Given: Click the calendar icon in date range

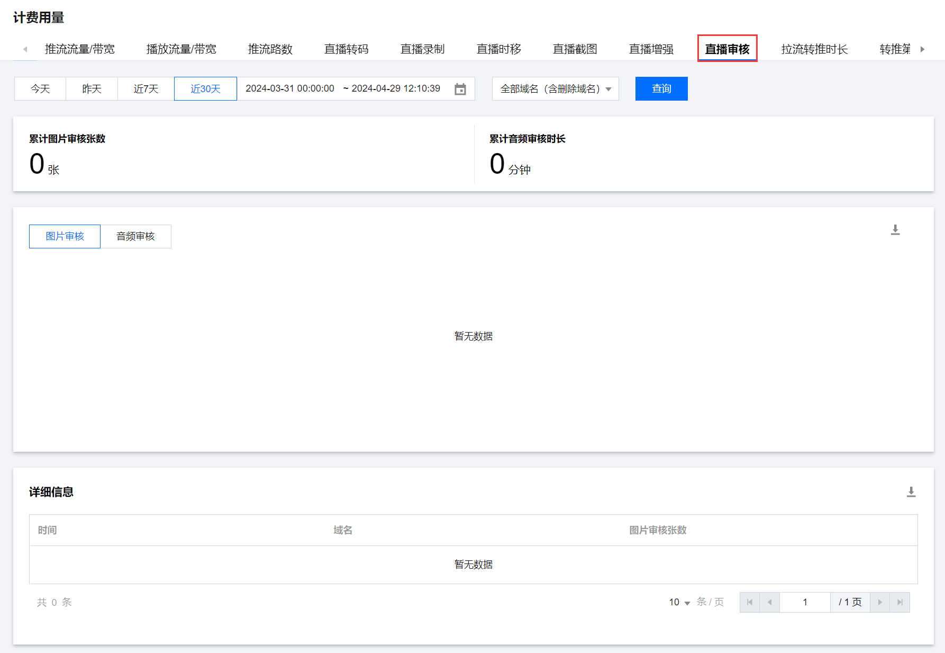Looking at the screenshot, I should coord(460,89).
